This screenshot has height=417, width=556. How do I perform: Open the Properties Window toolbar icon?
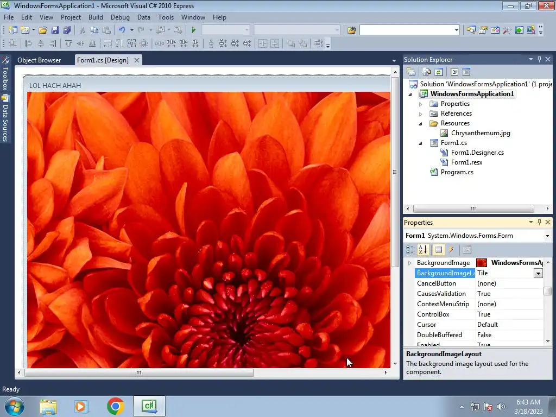click(x=483, y=30)
